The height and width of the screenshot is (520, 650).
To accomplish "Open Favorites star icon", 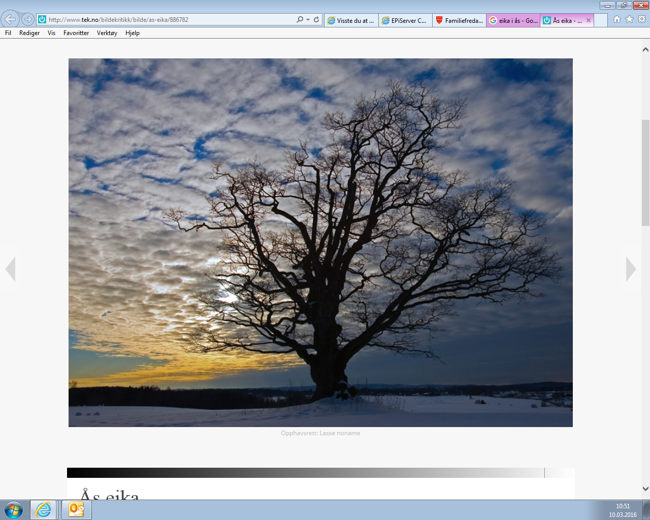I will pyautogui.click(x=629, y=19).
